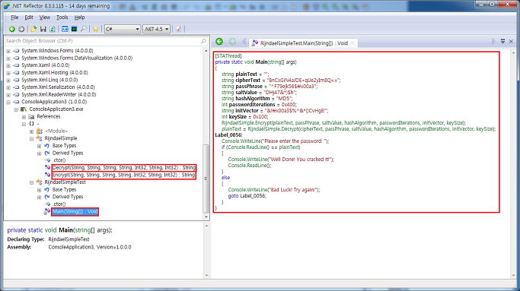Click the cipherText string value in the code
The image size is (520, 291).
(x=304, y=80)
